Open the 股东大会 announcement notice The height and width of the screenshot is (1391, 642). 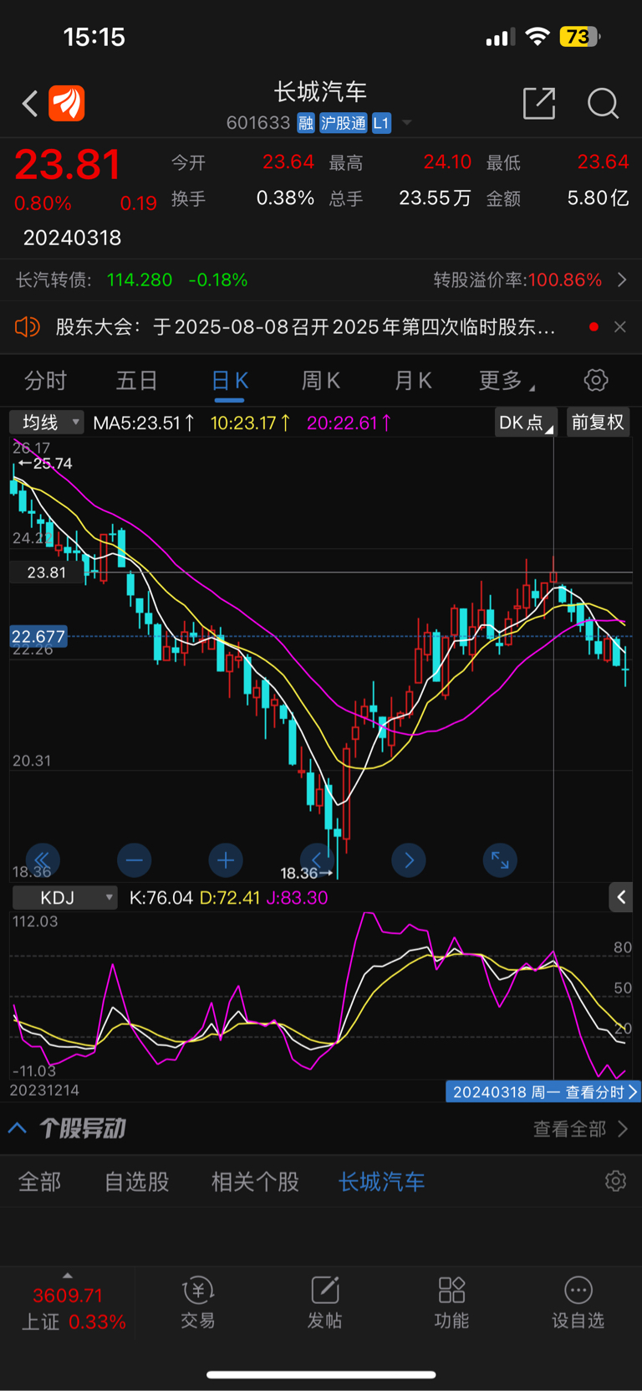click(305, 326)
